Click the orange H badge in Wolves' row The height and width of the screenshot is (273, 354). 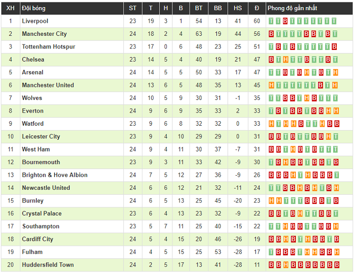point(307,98)
